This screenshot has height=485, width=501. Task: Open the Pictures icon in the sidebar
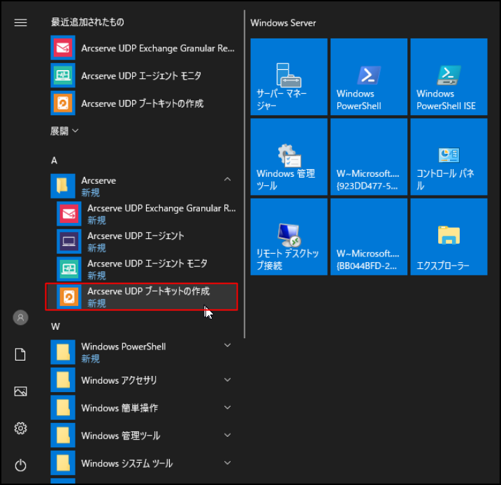20,391
